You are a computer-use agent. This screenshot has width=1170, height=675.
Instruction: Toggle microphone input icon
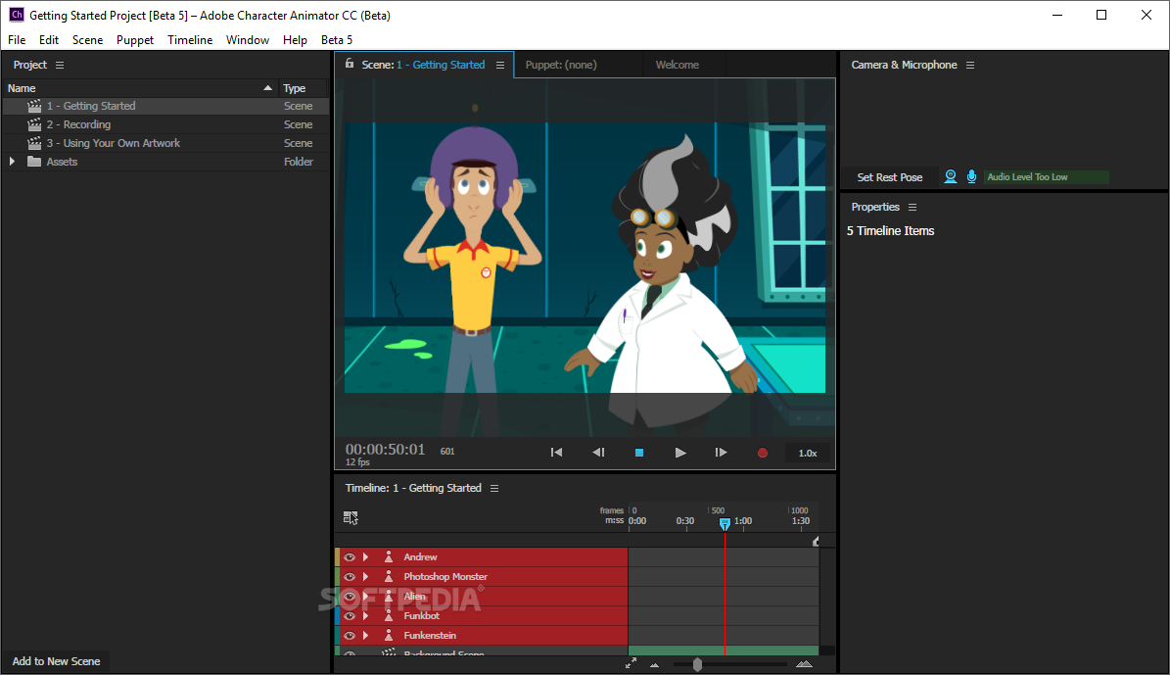(971, 177)
